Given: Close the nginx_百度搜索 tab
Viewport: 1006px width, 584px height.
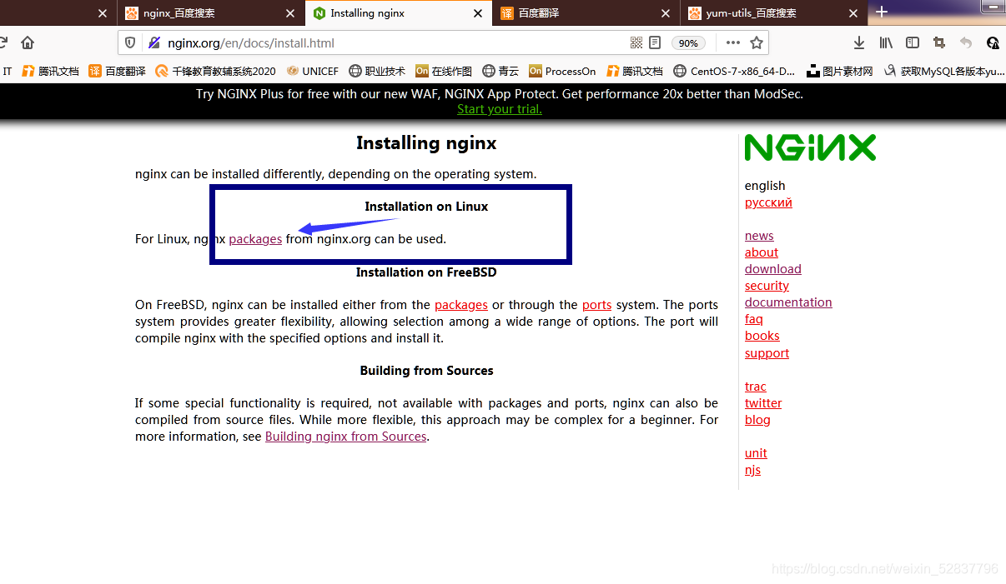Looking at the screenshot, I should coord(290,13).
